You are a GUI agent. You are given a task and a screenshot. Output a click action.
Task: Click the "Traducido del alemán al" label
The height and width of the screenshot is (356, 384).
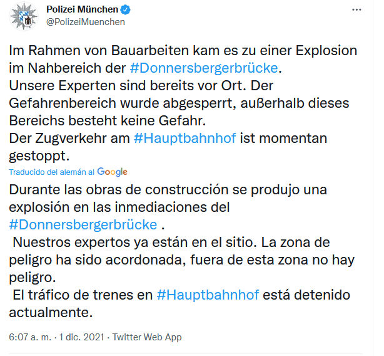point(52,172)
